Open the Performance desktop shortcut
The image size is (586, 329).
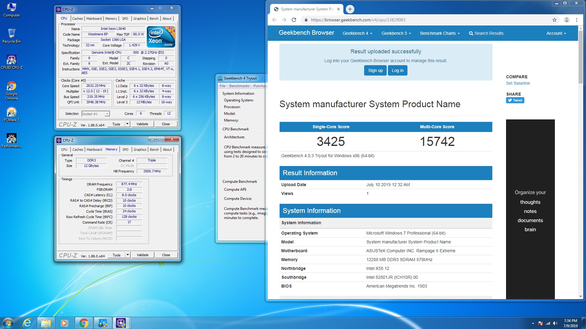click(x=12, y=141)
